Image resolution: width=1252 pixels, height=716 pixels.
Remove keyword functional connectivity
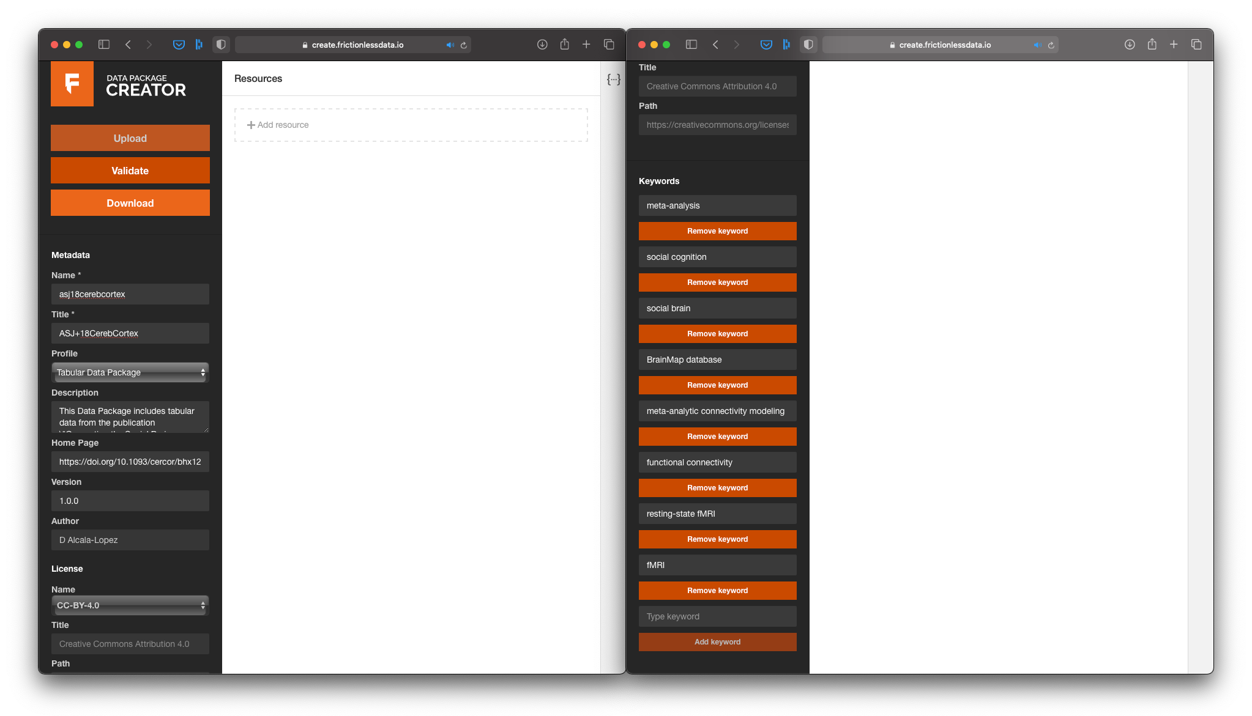tap(717, 488)
